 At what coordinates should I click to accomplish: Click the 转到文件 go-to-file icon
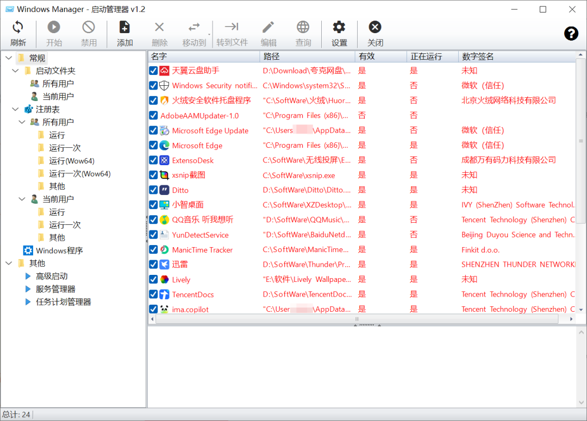coord(232,27)
